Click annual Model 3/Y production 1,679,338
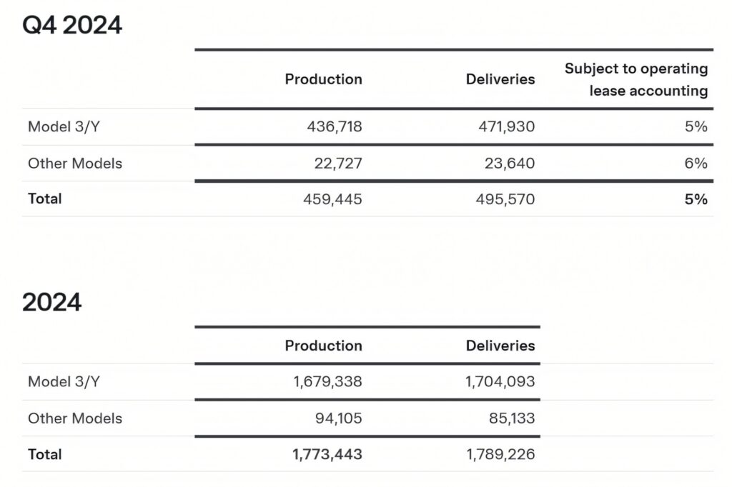This screenshot has height=487, width=732. (x=327, y=382)
